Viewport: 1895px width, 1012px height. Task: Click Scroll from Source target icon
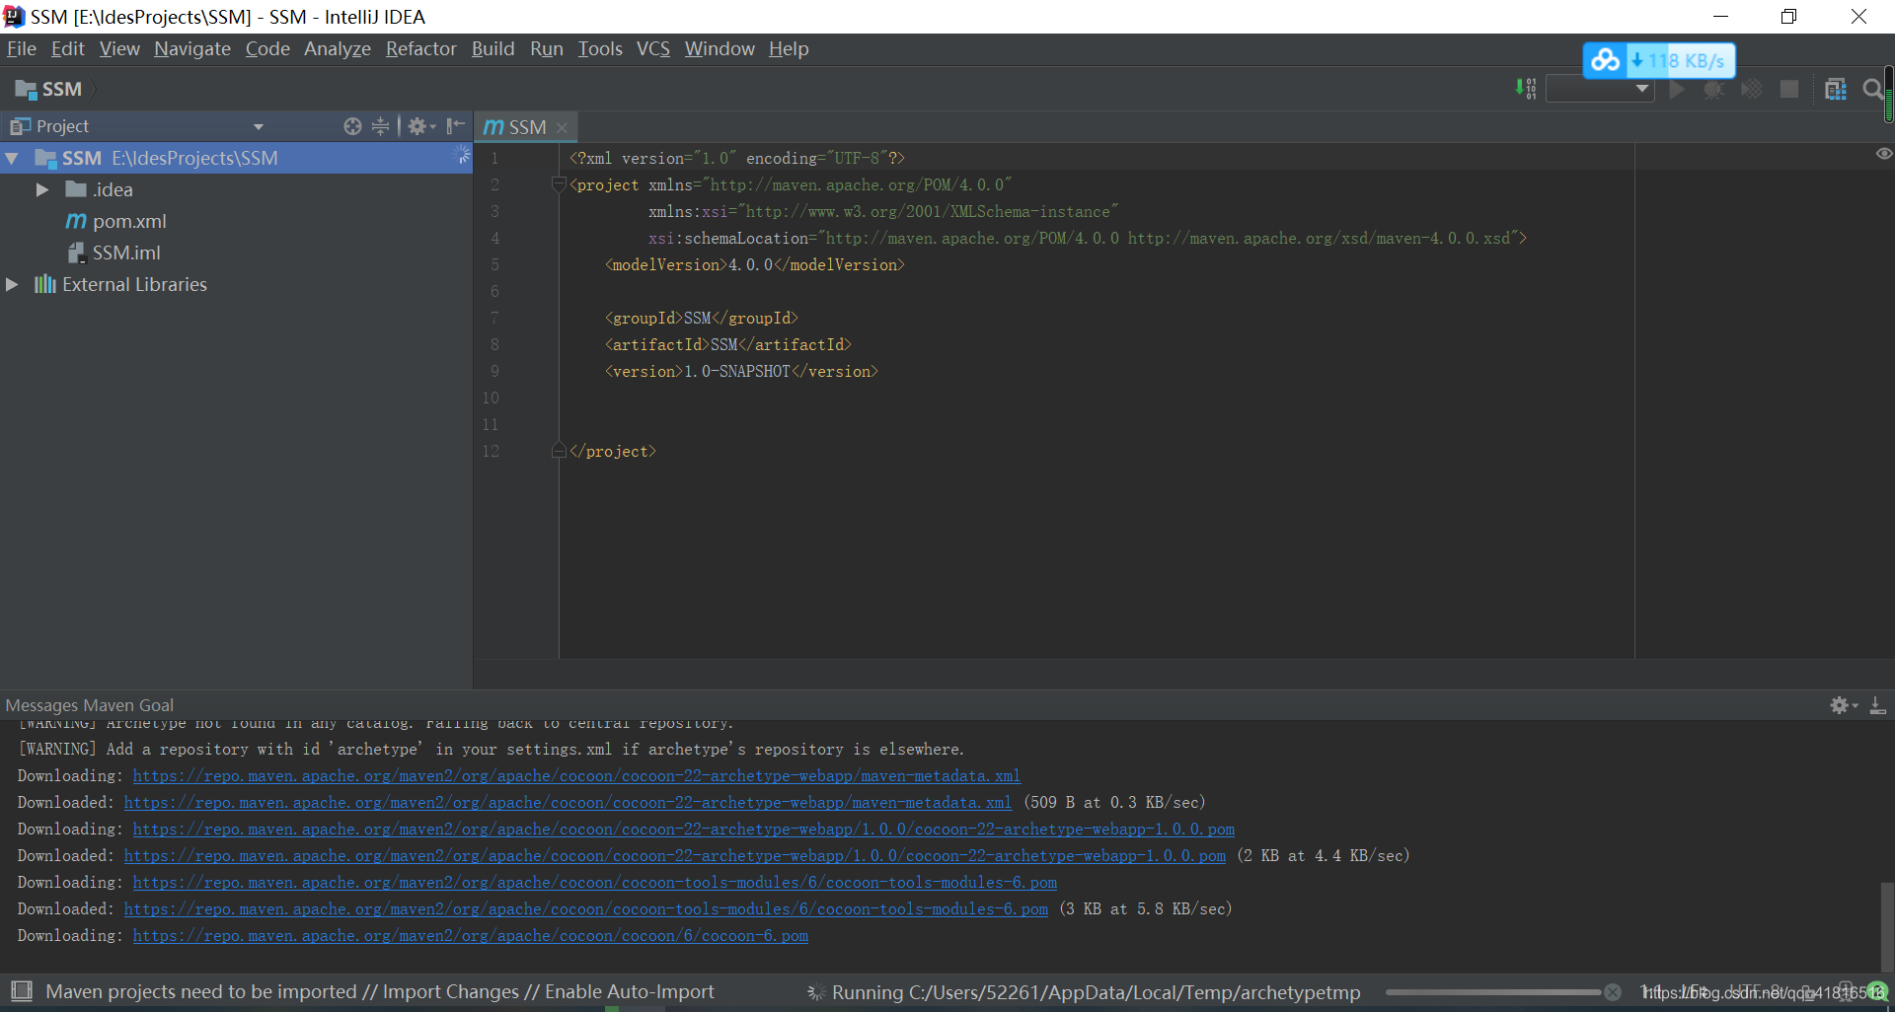[352, 126]
